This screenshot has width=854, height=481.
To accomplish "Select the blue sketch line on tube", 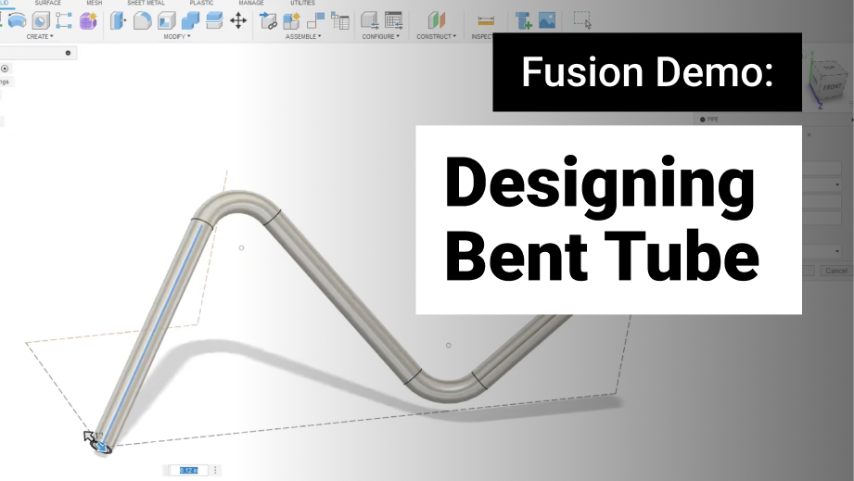I will (153, 334).
